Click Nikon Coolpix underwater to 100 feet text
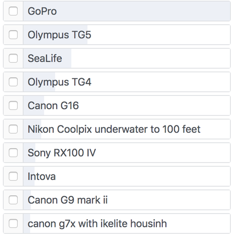 tap(114, 129)
